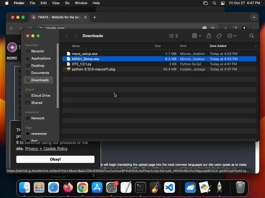Select Network in Finder sidebar
This screenshot has height=198, width=265.
coord(38,118)
